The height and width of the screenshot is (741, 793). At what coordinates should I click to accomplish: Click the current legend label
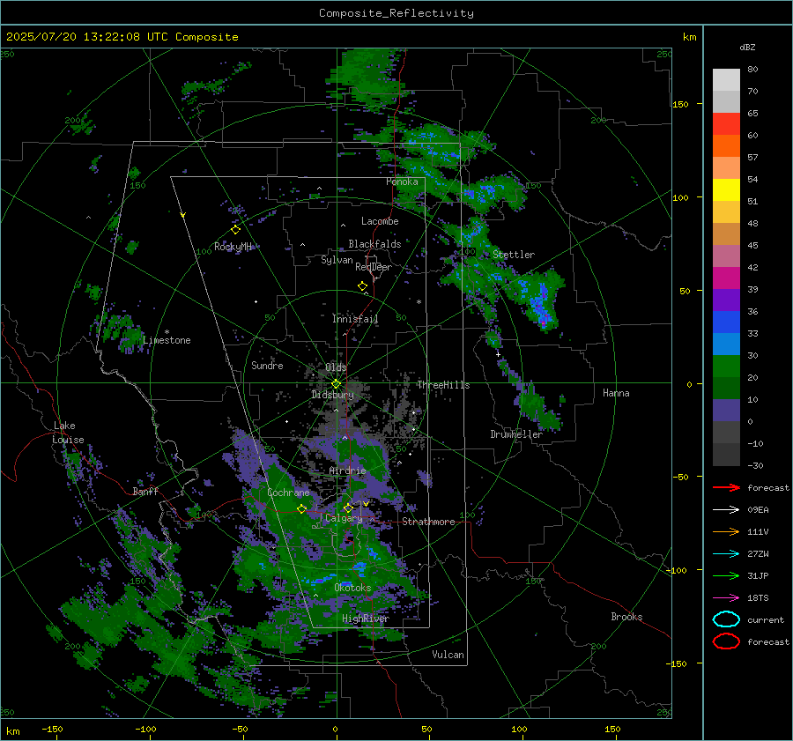(766, 620)
